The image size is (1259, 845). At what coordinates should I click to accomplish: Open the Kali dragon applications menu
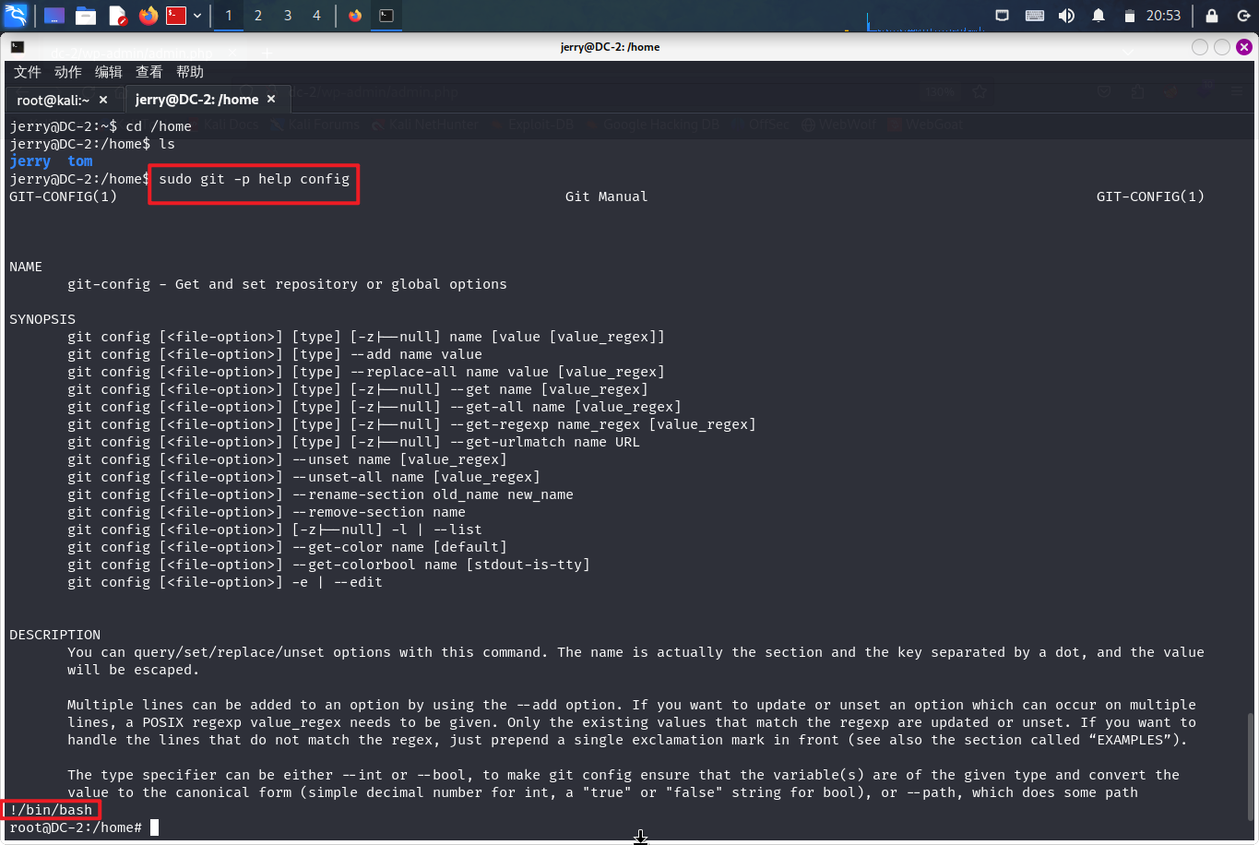pos(16,16)
